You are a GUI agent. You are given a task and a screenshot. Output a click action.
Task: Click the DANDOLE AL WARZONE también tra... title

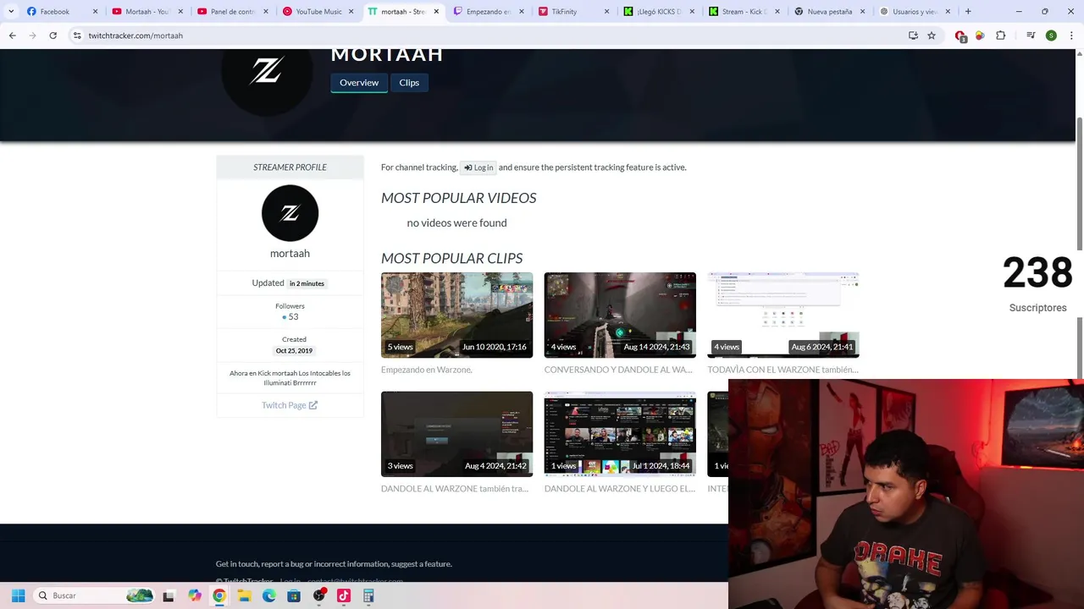[455, 489]
